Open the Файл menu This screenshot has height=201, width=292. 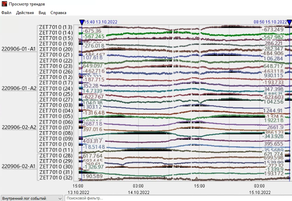6,13
